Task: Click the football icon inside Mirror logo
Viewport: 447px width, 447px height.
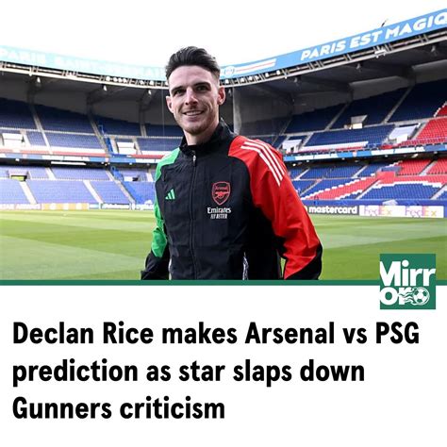Action: 421,297
